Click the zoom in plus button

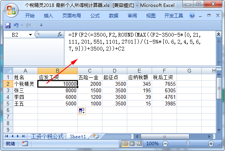click(x=211, y=144)
